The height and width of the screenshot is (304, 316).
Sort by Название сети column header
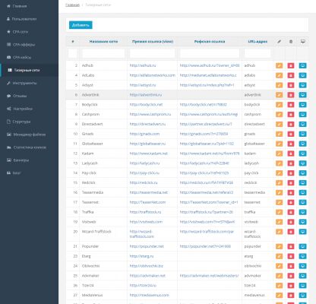pyautogui.click(x=103, y=41)
